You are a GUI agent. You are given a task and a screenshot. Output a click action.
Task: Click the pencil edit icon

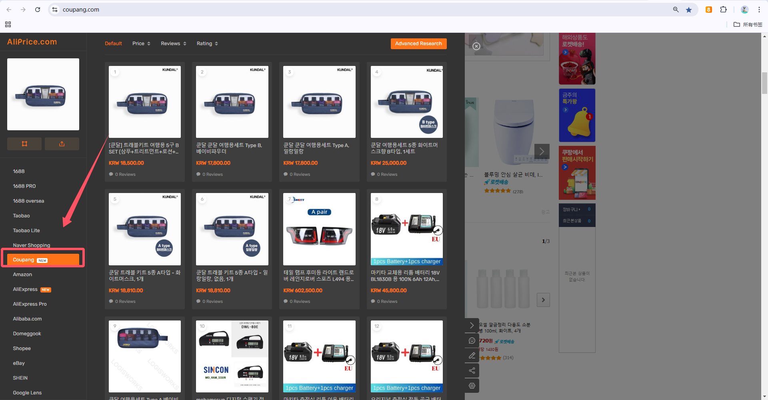click(472, 355)
